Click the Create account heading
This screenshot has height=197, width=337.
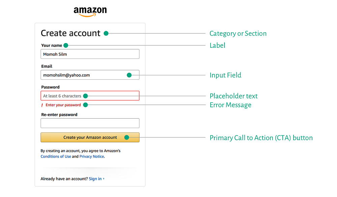[x=70, y=33]
